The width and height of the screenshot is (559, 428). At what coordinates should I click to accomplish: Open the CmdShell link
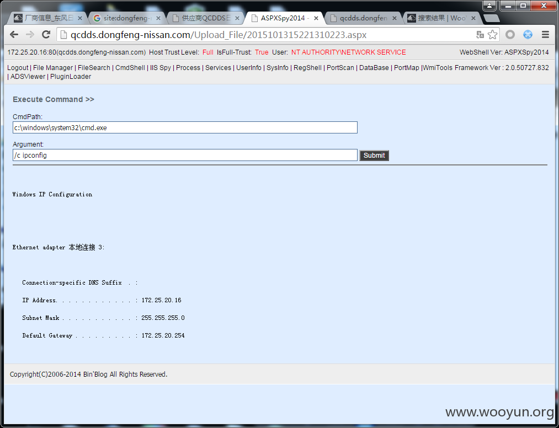pos(130,68)
